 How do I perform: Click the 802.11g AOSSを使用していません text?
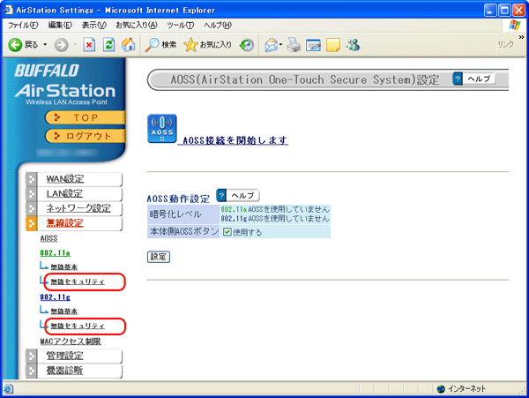(274, 219)
